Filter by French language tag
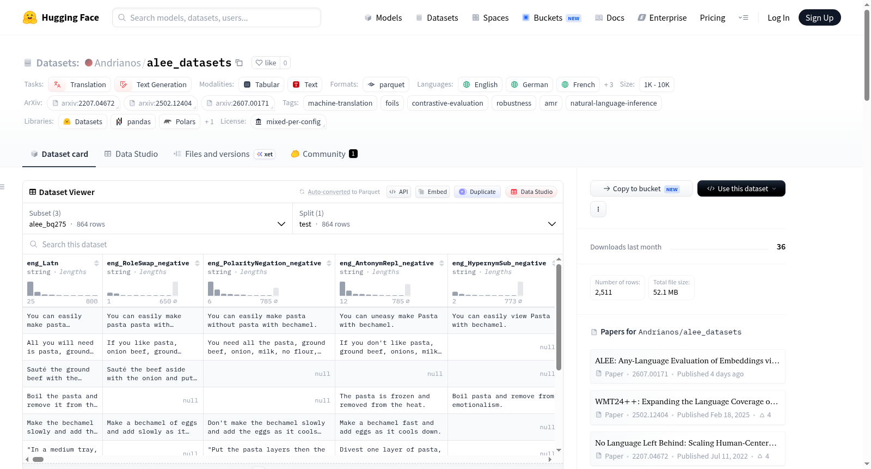Image resolution: width=871 pixels, height=469 pixels. (578, 84)
